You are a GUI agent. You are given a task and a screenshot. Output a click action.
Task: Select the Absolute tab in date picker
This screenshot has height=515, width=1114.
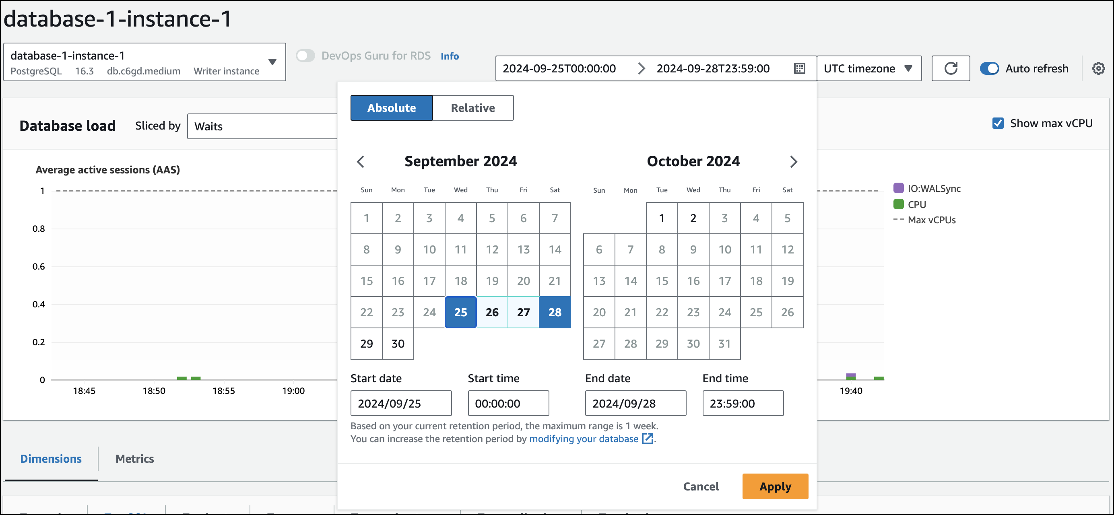tap(391, 107)
